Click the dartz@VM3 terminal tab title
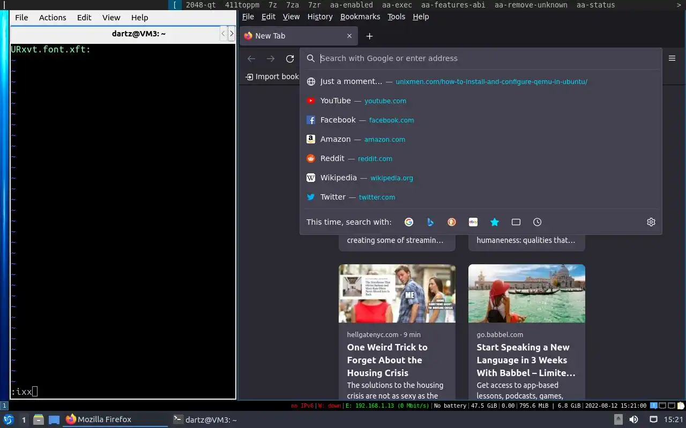 139,34
